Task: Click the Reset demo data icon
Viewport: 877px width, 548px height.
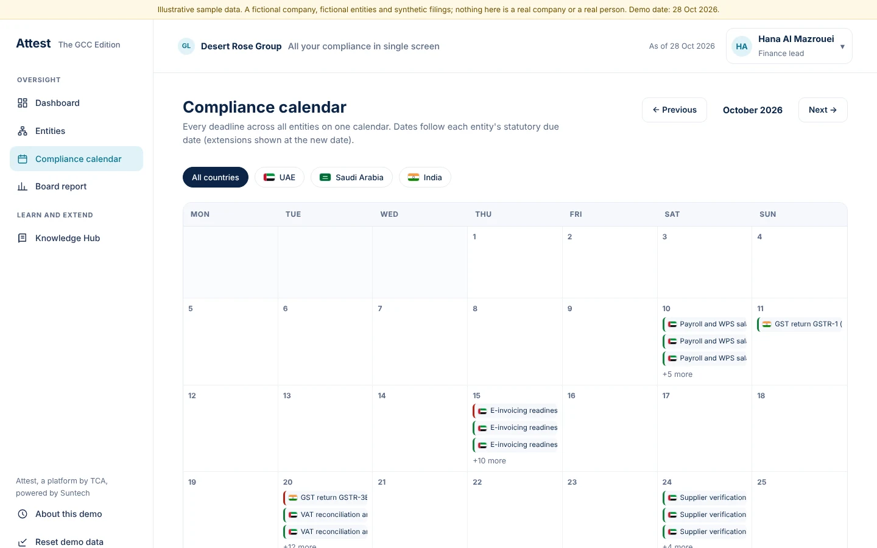Action: [23, 542]
